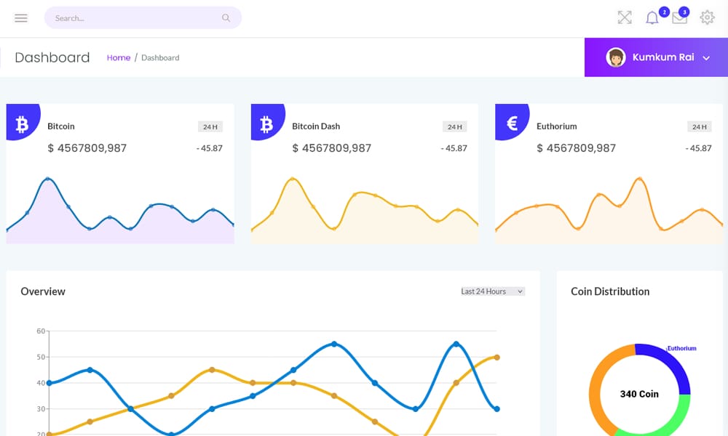Open the Last 24 Hours dropdown
This screenshot has height=436, width=728.
492,291
